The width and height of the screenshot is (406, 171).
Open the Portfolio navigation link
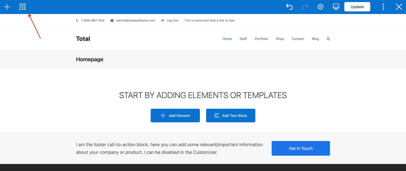click(261, 39)
